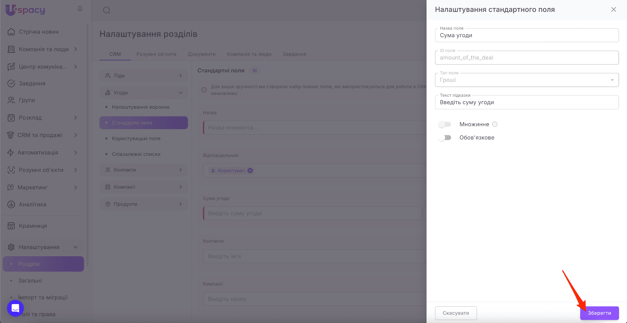Open Аналітика from the sidebar
Screen dimensions: 627x323
pyautogui.click(x=32, y=205)
